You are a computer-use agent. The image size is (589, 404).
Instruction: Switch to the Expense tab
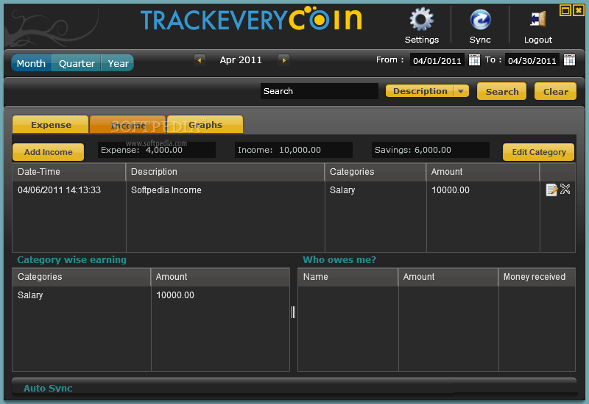[x=51, y=124]
